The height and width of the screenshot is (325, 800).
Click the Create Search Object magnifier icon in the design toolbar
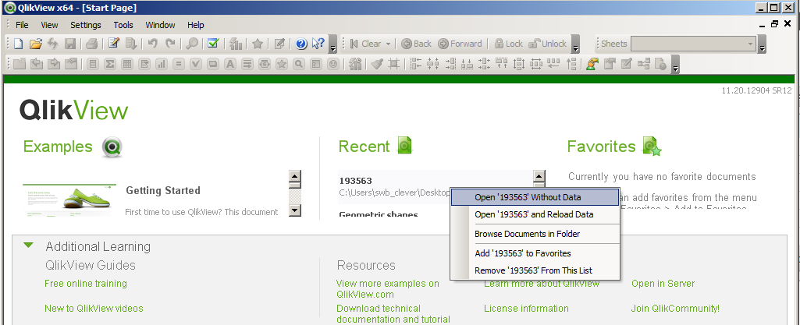point(299,64)
